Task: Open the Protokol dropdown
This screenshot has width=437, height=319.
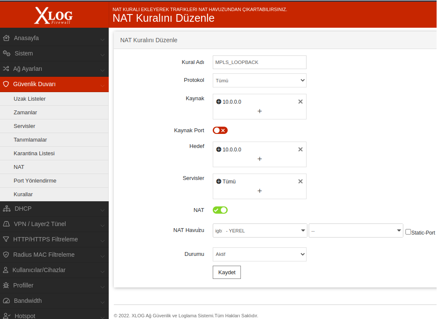Action: pos(260,80)
